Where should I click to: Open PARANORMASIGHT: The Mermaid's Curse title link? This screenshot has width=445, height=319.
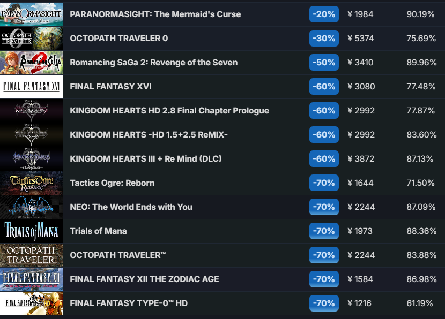click(x=155, y=14)
